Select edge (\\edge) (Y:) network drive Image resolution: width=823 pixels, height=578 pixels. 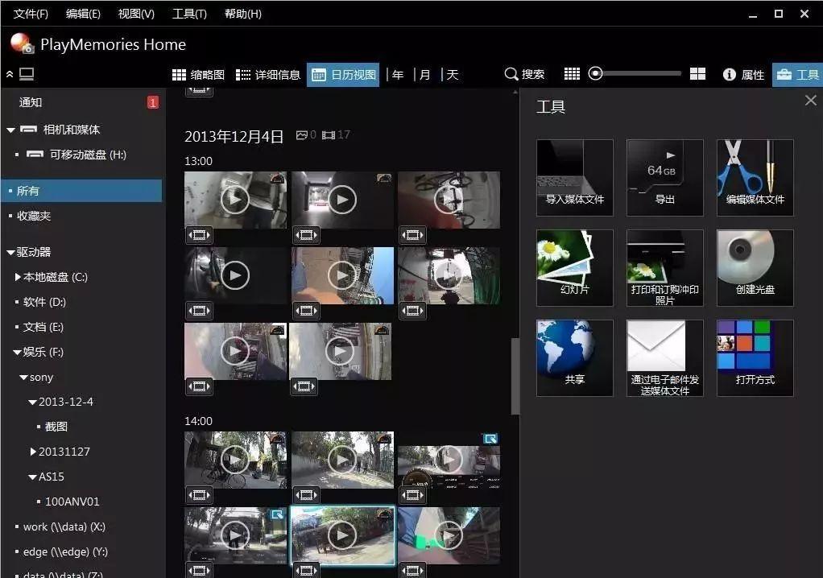[65, 551]
